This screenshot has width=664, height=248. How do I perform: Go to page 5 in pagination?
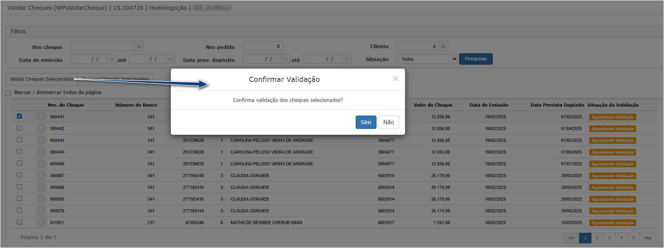click(x=633, y=238)
